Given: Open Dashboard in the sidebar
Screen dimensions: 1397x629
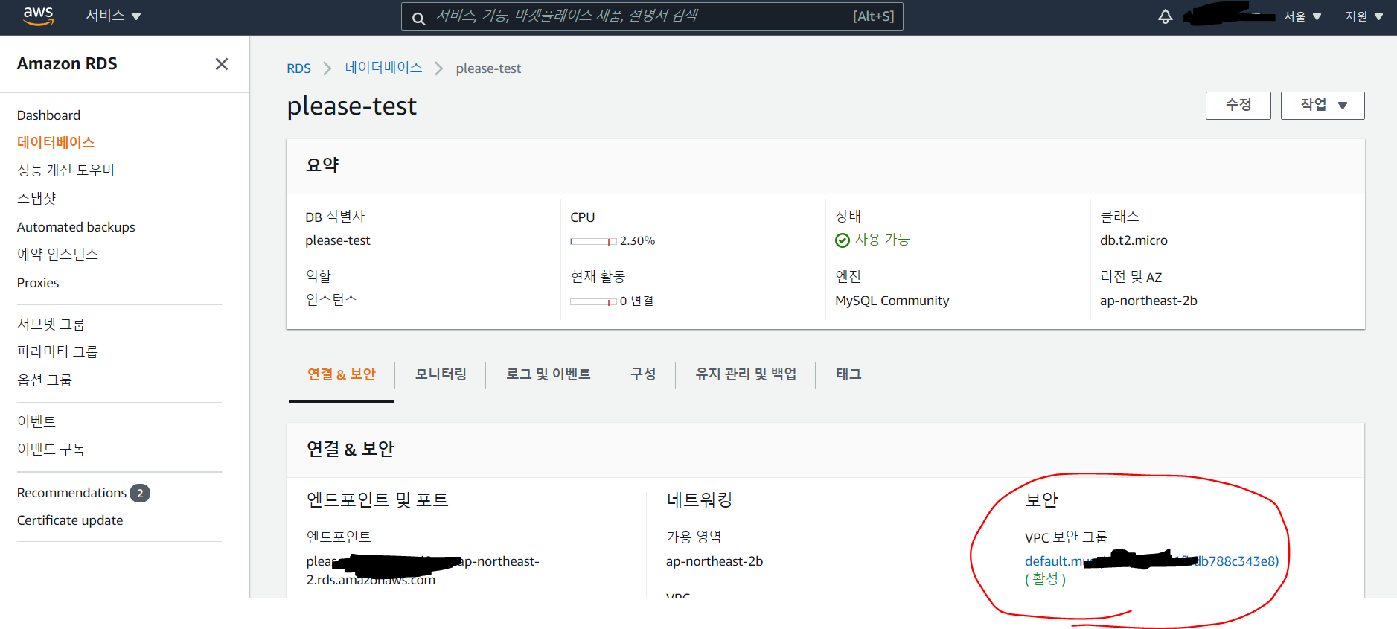Looking at the screenshot, I should (x=48, y=115).
